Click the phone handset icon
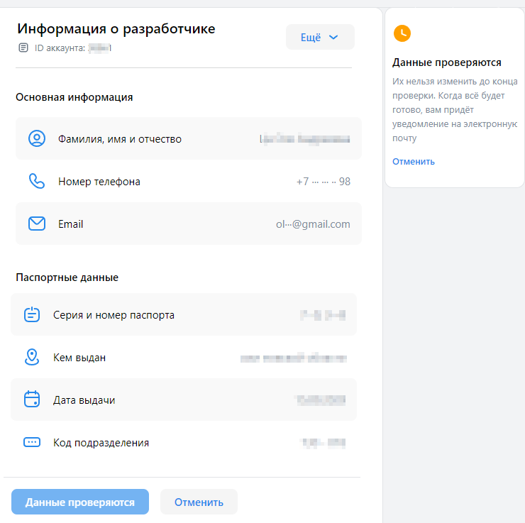Viewport: 525px width, 523px height. click(37, 181)
